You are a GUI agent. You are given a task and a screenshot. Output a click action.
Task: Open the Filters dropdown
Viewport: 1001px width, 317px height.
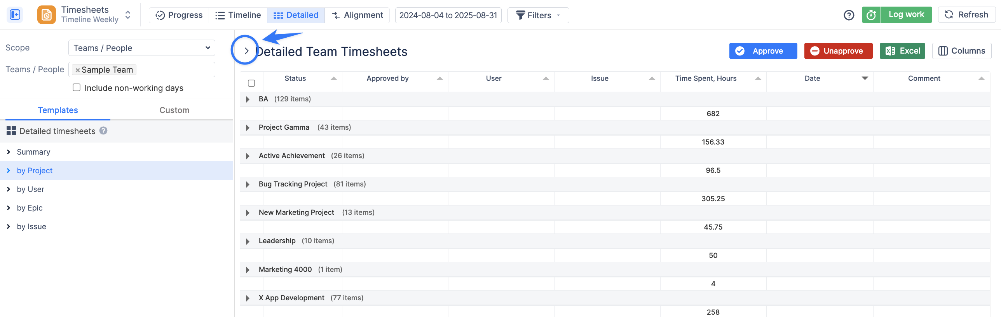[x=538, y=15]
